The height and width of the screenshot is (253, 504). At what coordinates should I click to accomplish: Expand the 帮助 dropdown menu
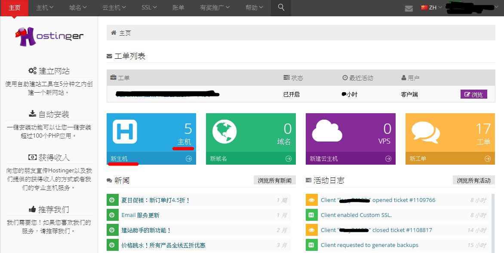click(x=254, y=7)
